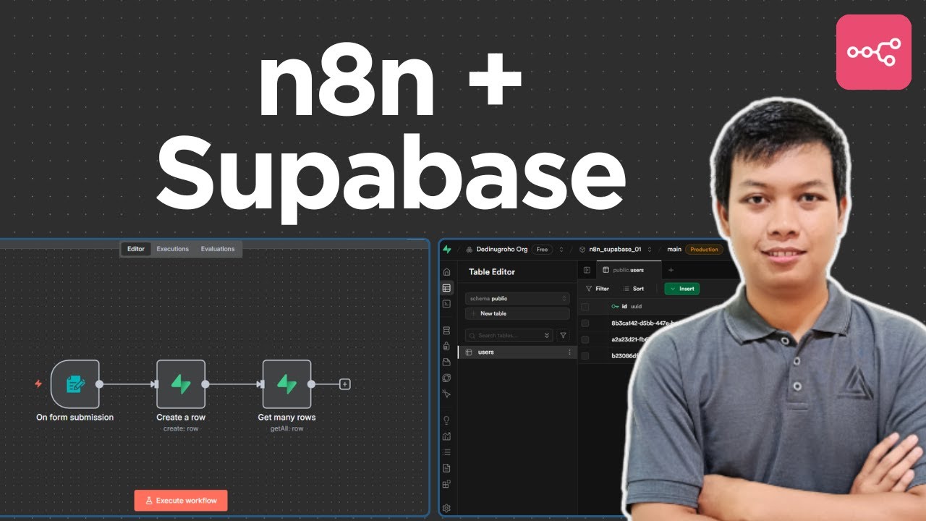Screen dimensions: 926x521
Task: Click the output connector of On form submission
Action: coord(100,384)
